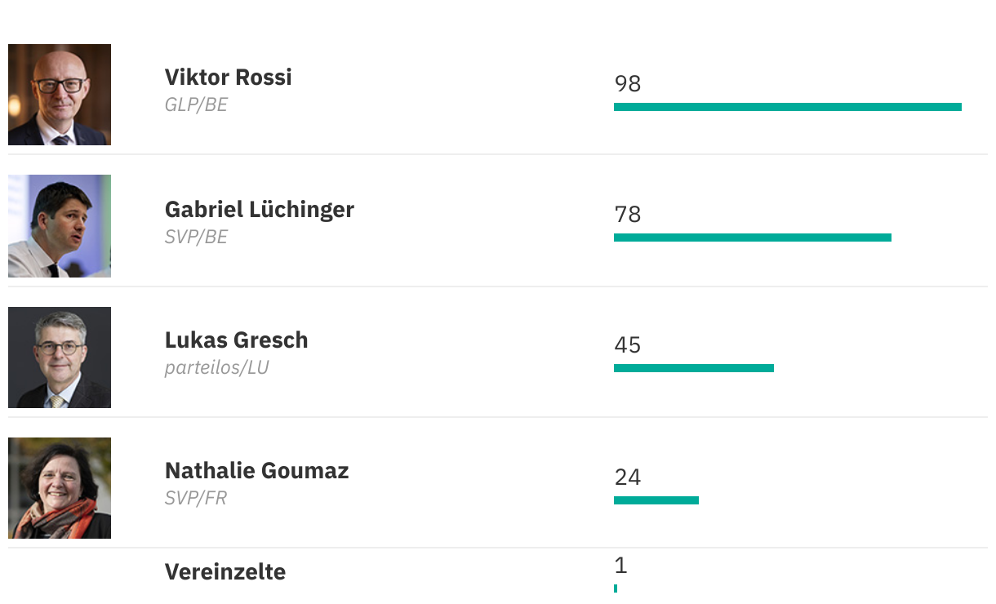Select the name Gabriel Lüchinger
This screenshot has height=604, width=996.
click(259, 210)
